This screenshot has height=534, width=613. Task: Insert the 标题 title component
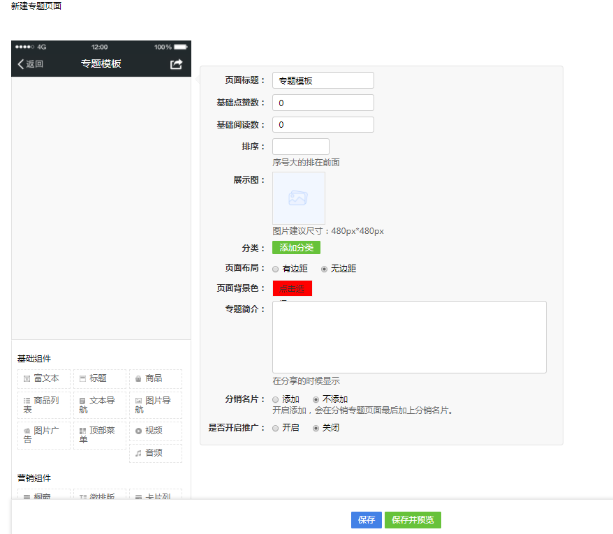[x=99, y=378]
